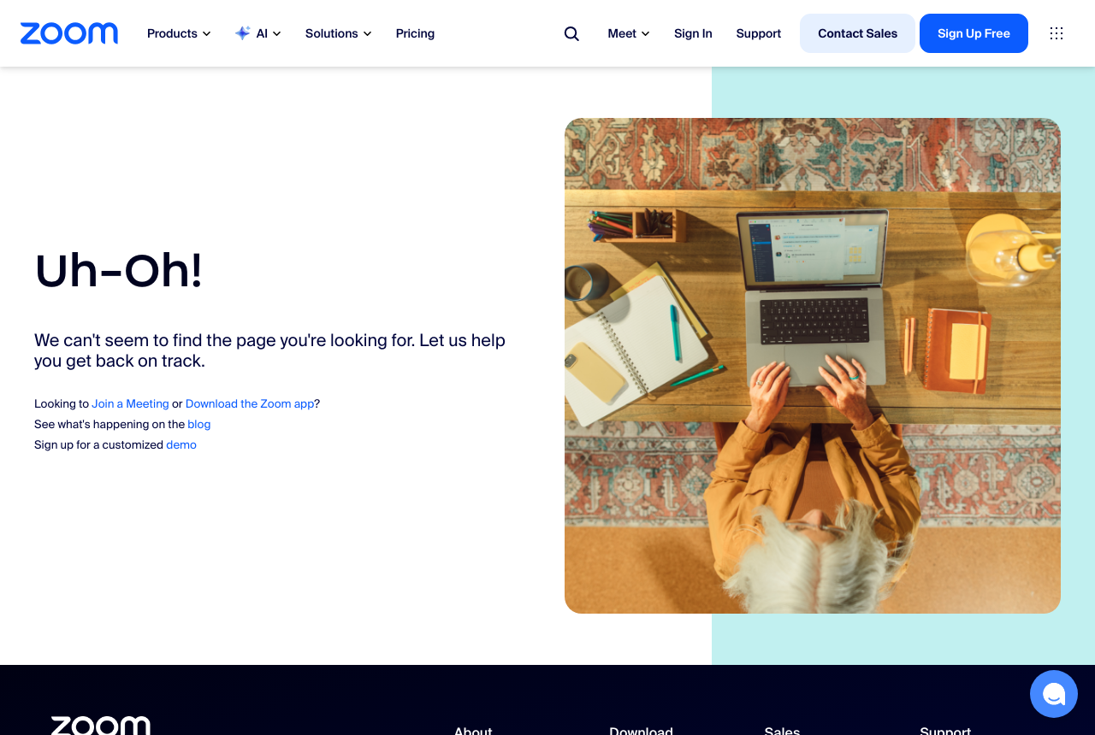Expand the Products dropdown menu
The image size is (1095, 735).
pyautogui.click(x=179, y=33)
